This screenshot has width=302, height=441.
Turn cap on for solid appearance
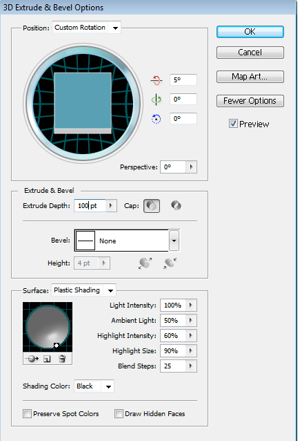coord(152,206)
